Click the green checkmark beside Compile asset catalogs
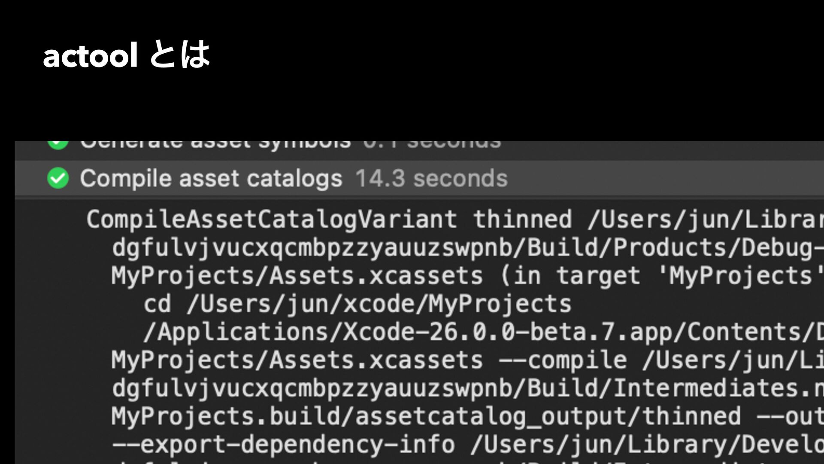824x464 pixels. coord(58,178)
